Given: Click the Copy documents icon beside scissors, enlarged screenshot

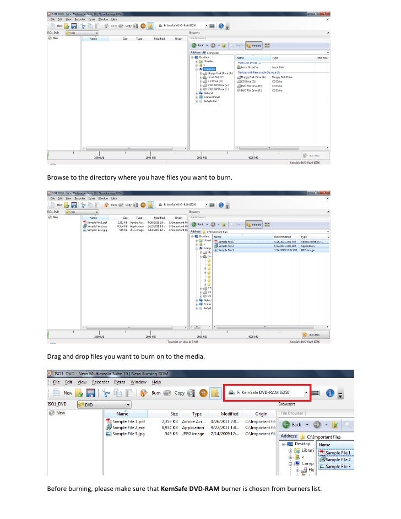Looking at the screenshot, I should pyautogui.click(x=118, y=393).
